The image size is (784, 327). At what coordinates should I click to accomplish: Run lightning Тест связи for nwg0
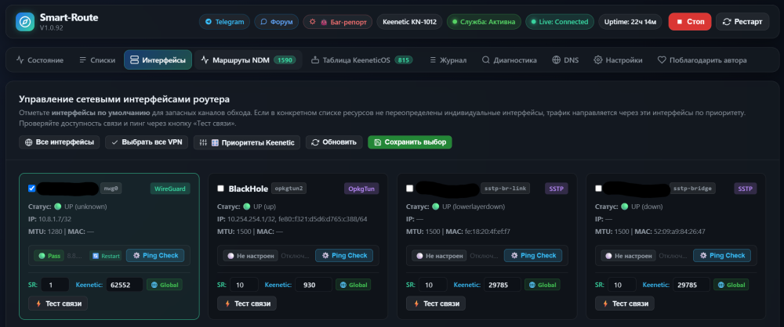point(58,303)
